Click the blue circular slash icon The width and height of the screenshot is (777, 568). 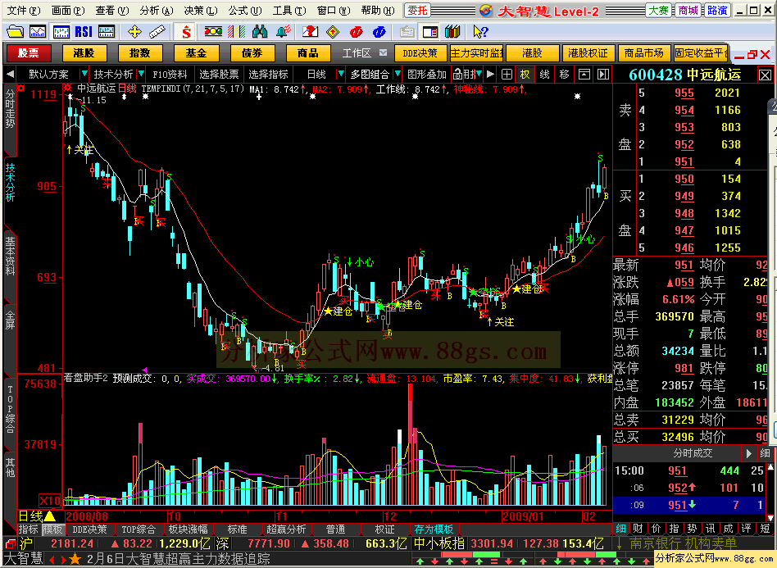pyautogui.click(x=379, y=32)
